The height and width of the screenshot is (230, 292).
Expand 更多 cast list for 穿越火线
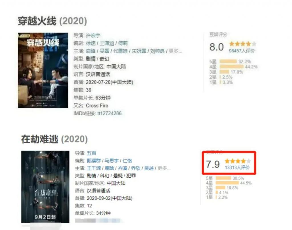[x=175, y=51]
